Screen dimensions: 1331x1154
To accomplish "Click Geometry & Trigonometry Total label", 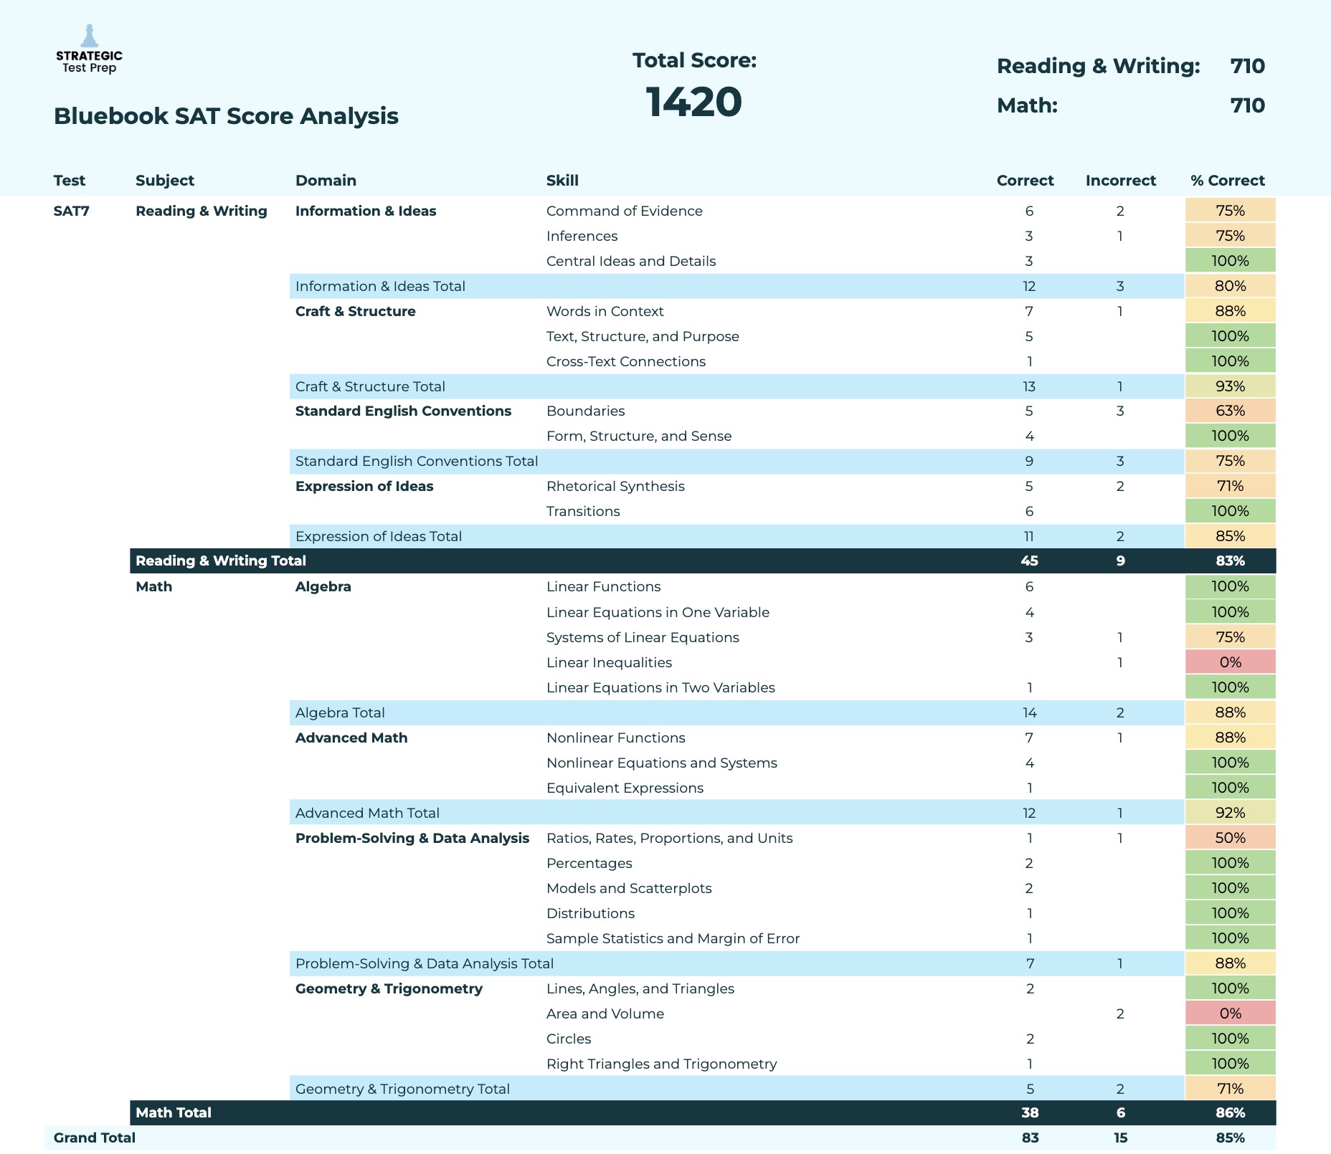I will coord(402,1089).
